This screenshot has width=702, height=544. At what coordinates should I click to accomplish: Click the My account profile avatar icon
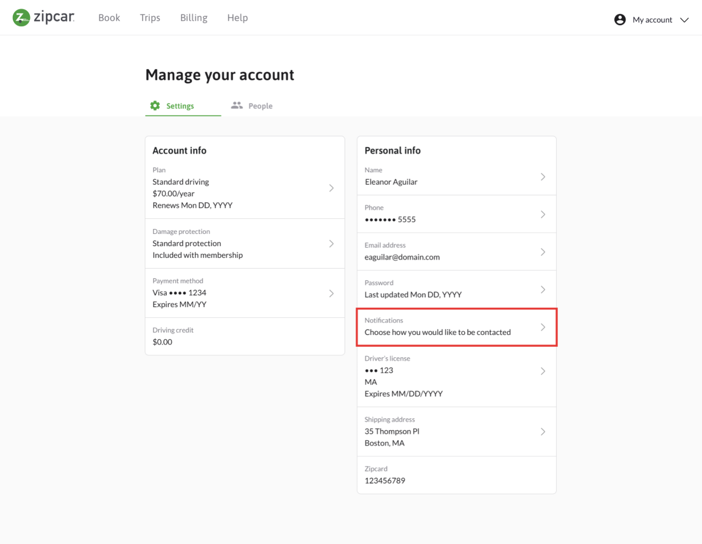click(620, 20)
